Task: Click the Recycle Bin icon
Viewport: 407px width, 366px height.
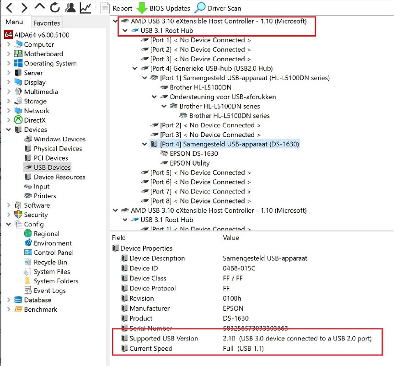Action: tap(28, 262)
